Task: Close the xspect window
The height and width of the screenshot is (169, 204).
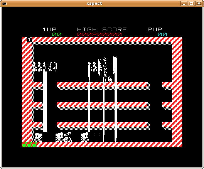Action: (199, 3)
